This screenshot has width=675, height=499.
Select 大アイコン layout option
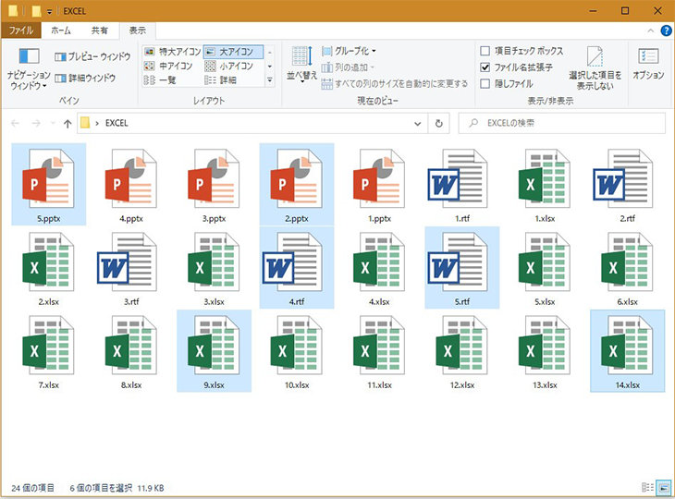233,52
